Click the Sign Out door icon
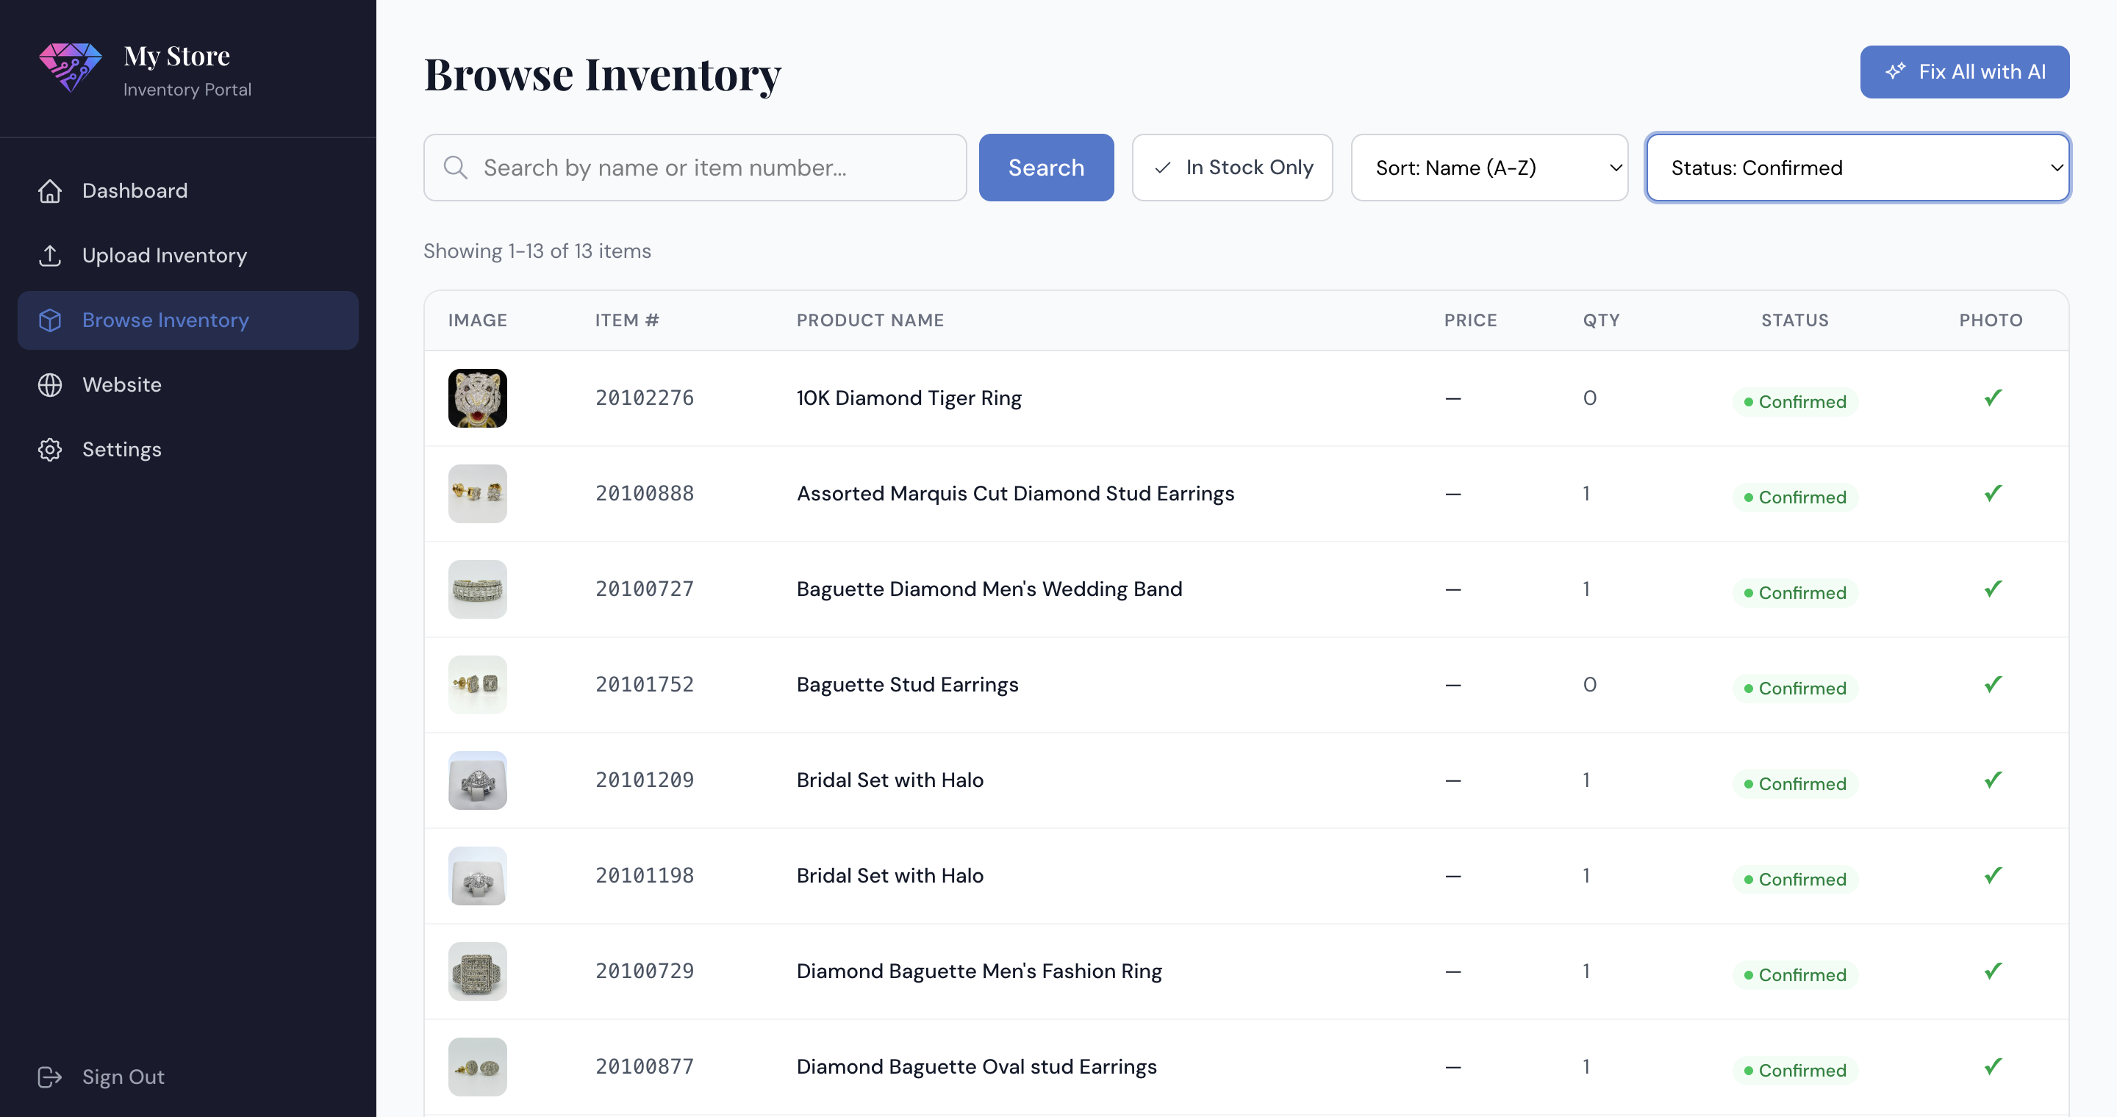The width and height of the screenshot is (2117, 1117). (x=50, y=1077)
